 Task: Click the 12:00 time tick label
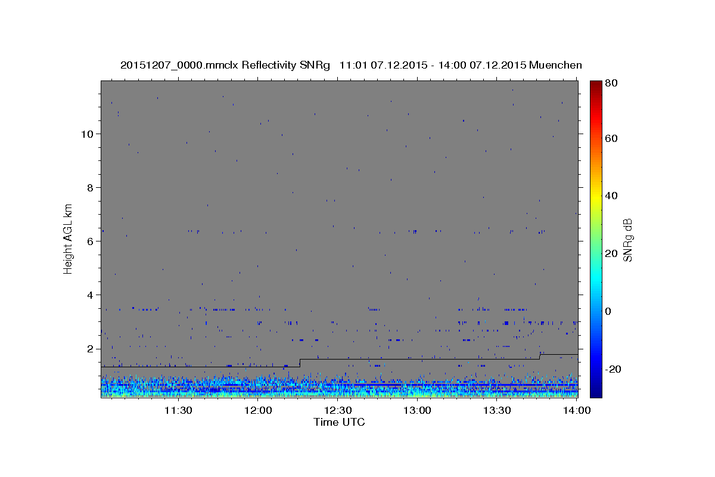point(258,410)
